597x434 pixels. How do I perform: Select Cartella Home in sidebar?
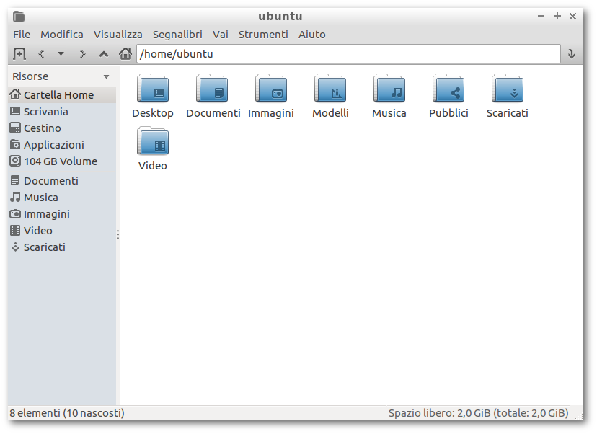[62, 94]
